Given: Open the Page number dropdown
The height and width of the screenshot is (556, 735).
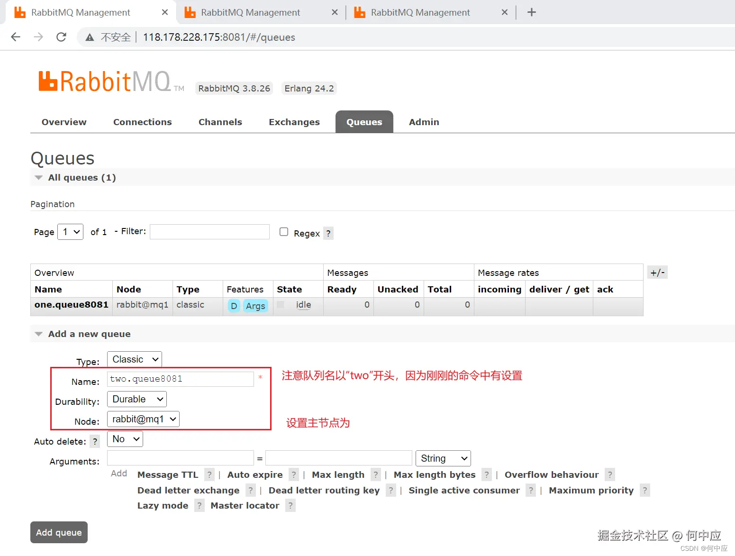Looking at the screenshot, I should point(70,232).
